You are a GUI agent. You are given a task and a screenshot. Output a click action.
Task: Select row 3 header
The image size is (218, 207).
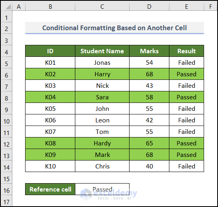(x=6, y=39)
